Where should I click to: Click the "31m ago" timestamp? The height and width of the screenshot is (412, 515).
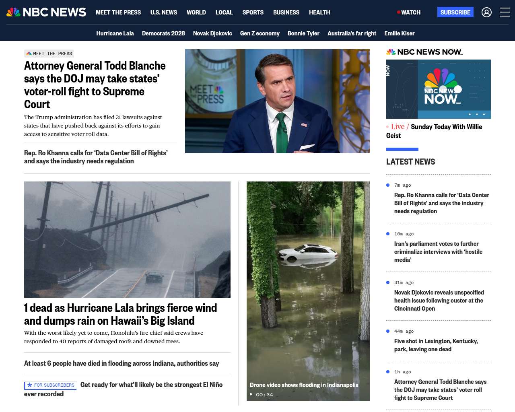point(404,282)
